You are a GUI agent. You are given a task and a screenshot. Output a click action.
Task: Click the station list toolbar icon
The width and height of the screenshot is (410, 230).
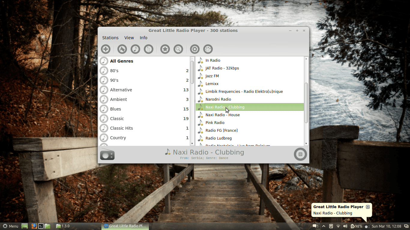tap(148, 49)
